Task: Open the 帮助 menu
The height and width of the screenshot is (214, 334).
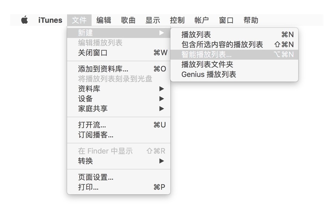Action: point(251,20)
